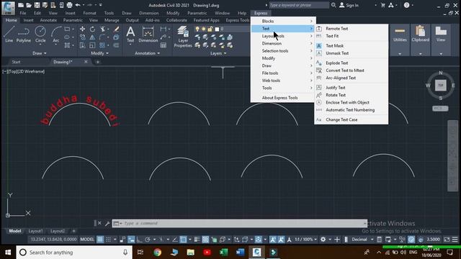Screen dimensions: 461x259
Task: Open Word from taskbar
Action: click(240, 253)
